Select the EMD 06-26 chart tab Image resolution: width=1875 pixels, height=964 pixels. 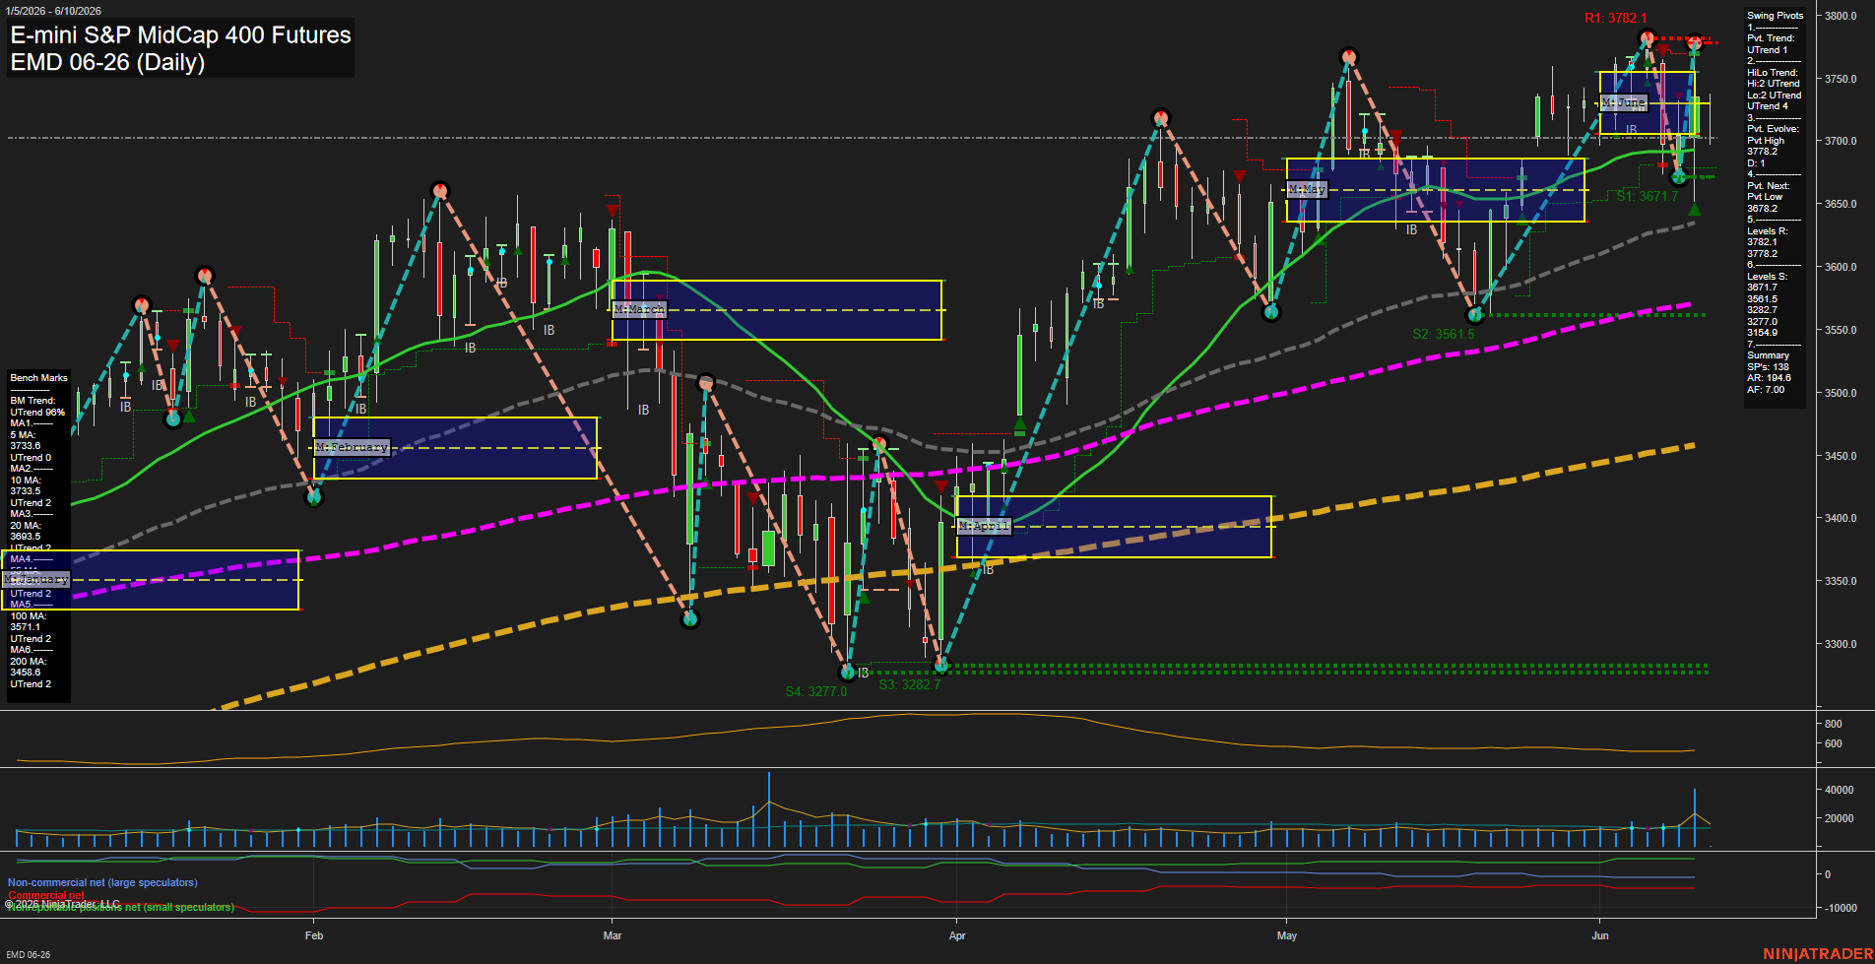(29, 954)
